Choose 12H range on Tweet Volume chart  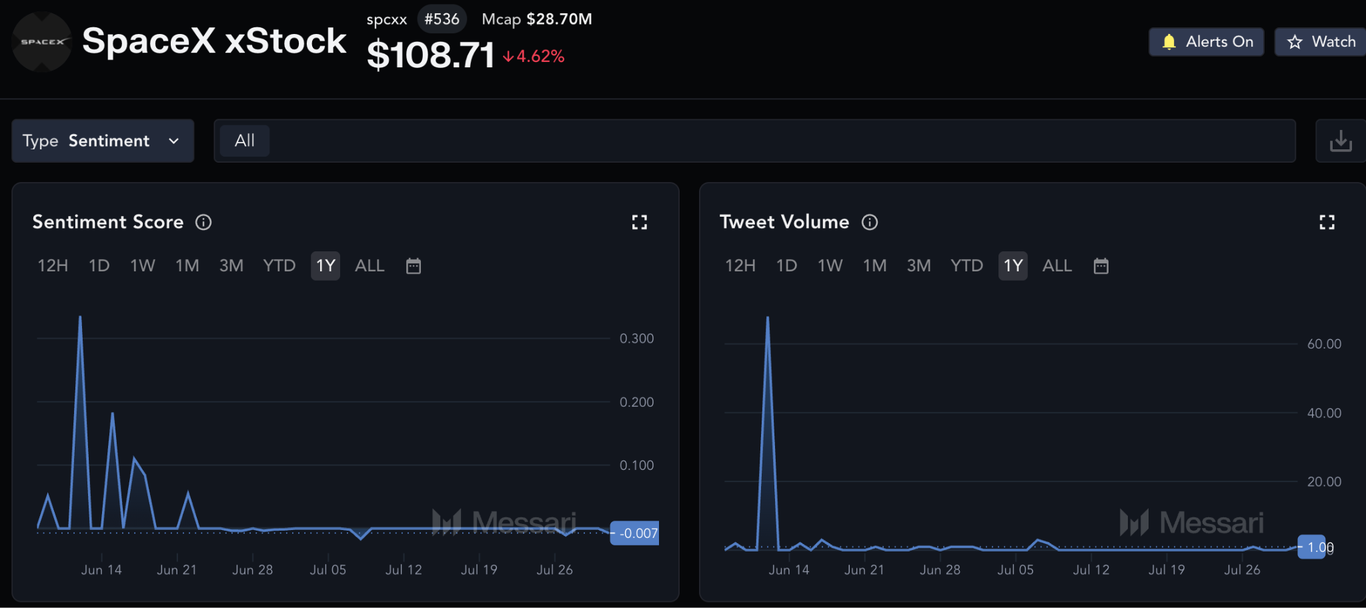click(x=740, y=266)
